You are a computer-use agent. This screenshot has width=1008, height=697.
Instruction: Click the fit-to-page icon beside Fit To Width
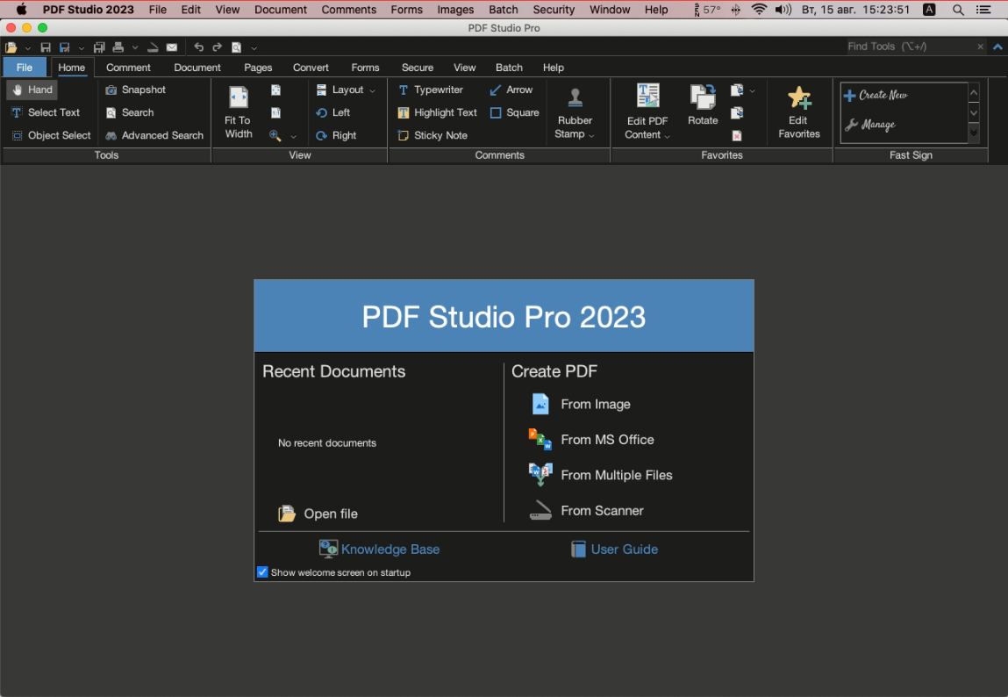coord(275,90)
